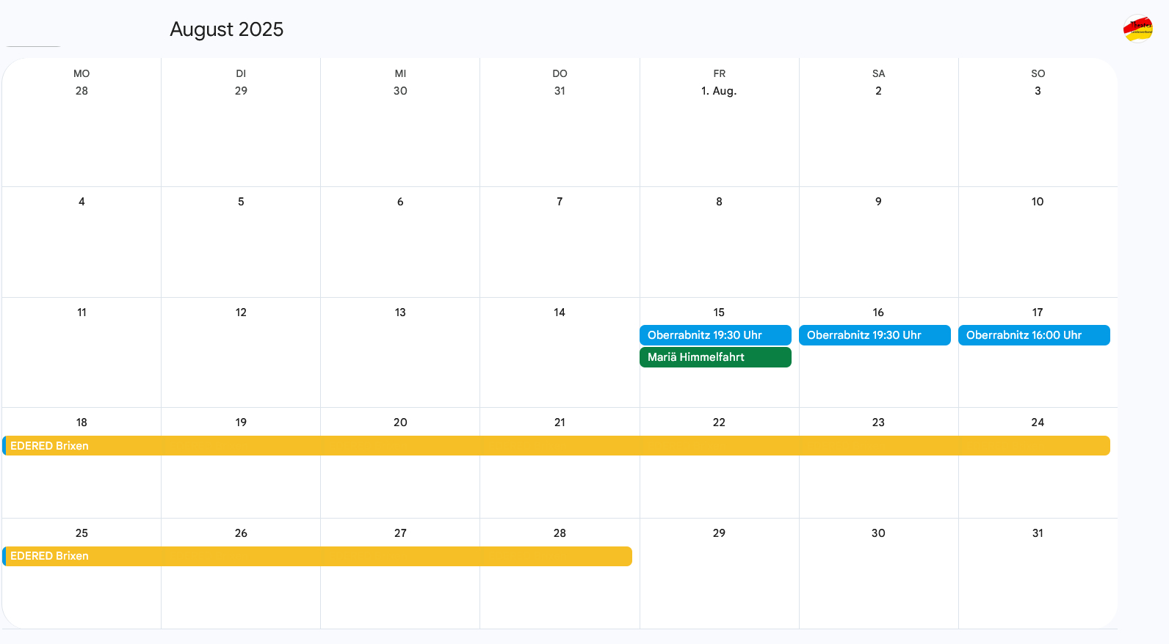
Task: Click the DI weekday header
Action: 241,73
